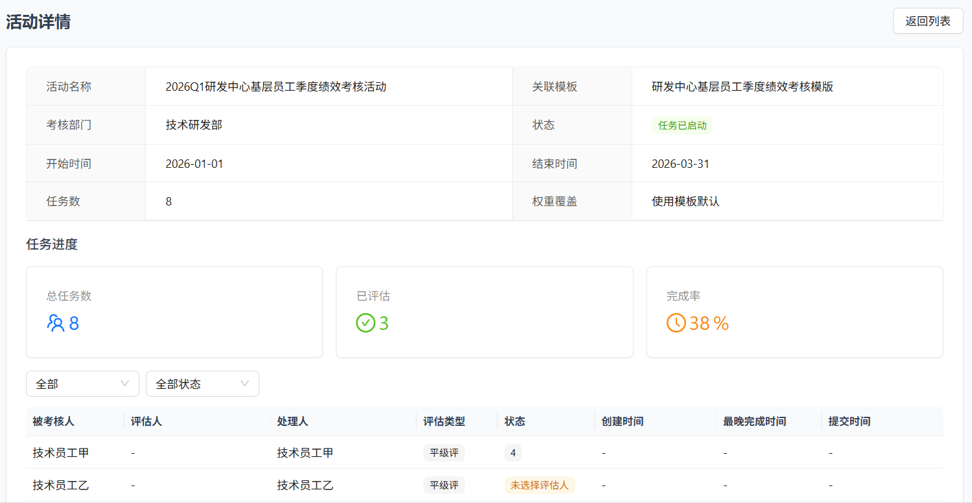Image resolution: width=972 pixels, height=503 pixels.
Task: Click 技术员工乙 in the 被考核人 column
Action: pyautogui.click(x=61, y=485)
